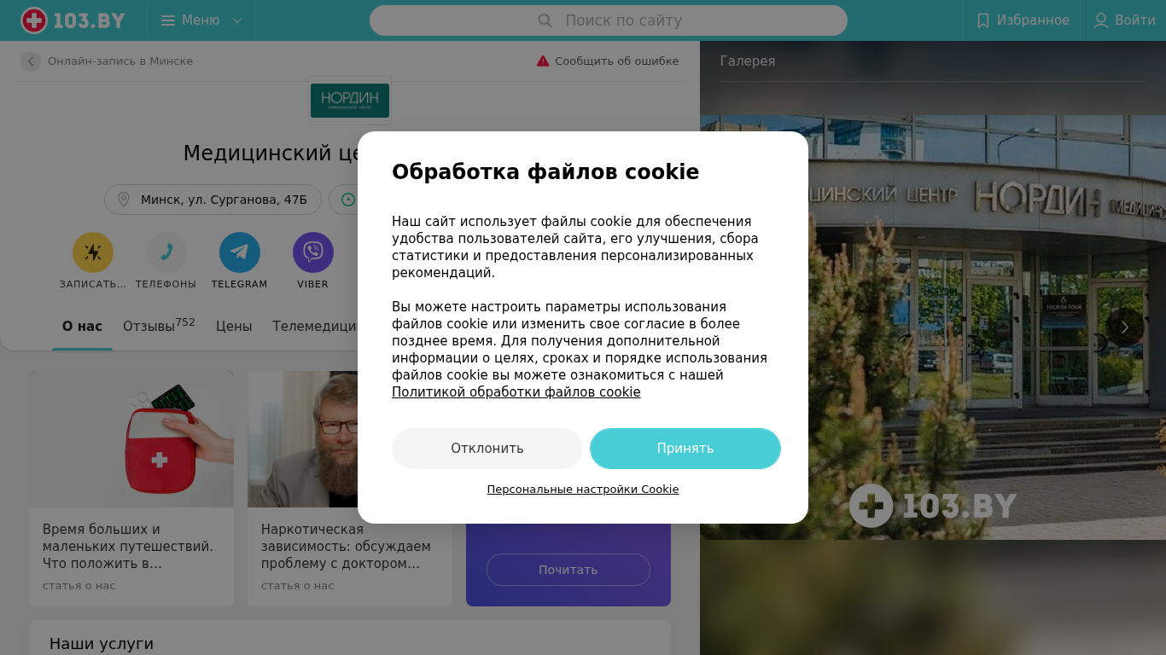Open Политикой обработки файлов cookie link
This screenshot has height=655, width=1166.
coord(516,392)
